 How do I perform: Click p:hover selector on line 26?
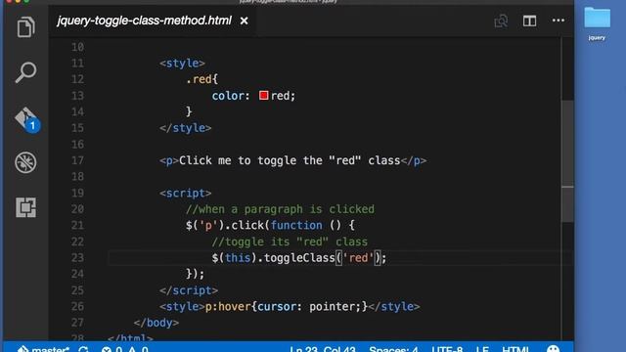[228, 306]
